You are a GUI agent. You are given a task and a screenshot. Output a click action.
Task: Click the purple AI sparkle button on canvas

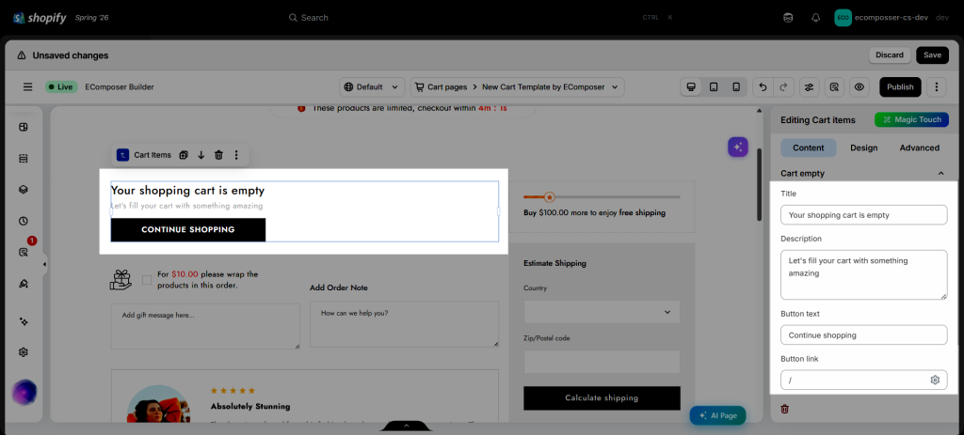tap(738, 148)
